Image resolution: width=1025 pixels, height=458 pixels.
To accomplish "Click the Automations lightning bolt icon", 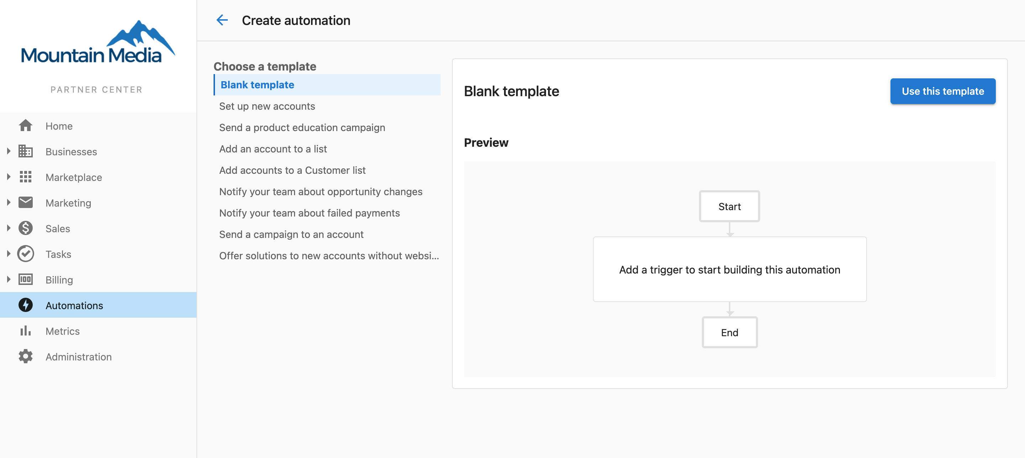I will pyautogui.click(x=26, y=305).
